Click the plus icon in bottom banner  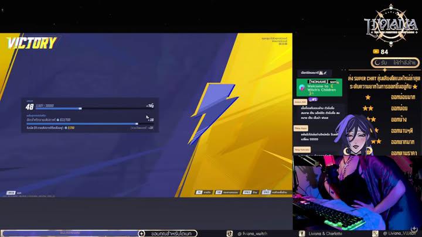[141, 233]
